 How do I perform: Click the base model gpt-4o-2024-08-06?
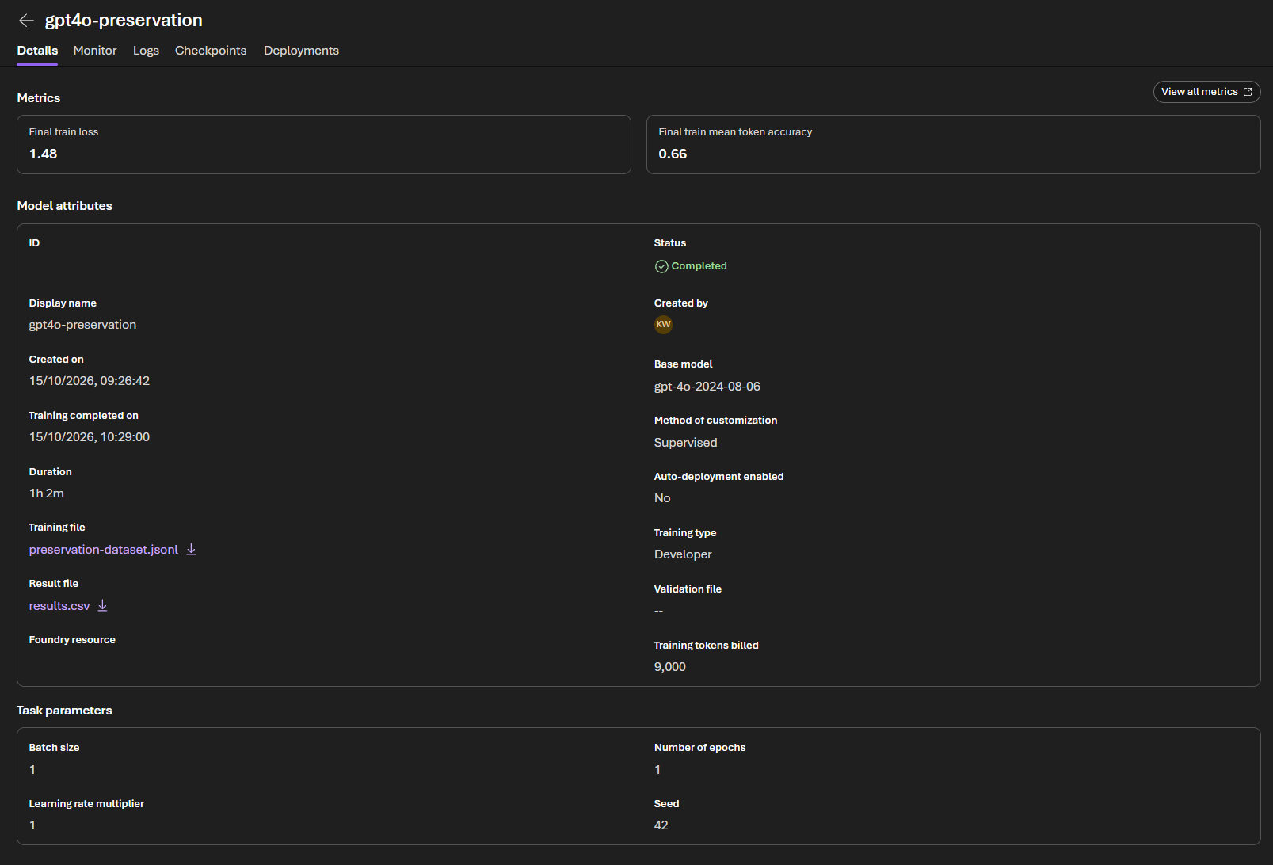tap(707, 387)
